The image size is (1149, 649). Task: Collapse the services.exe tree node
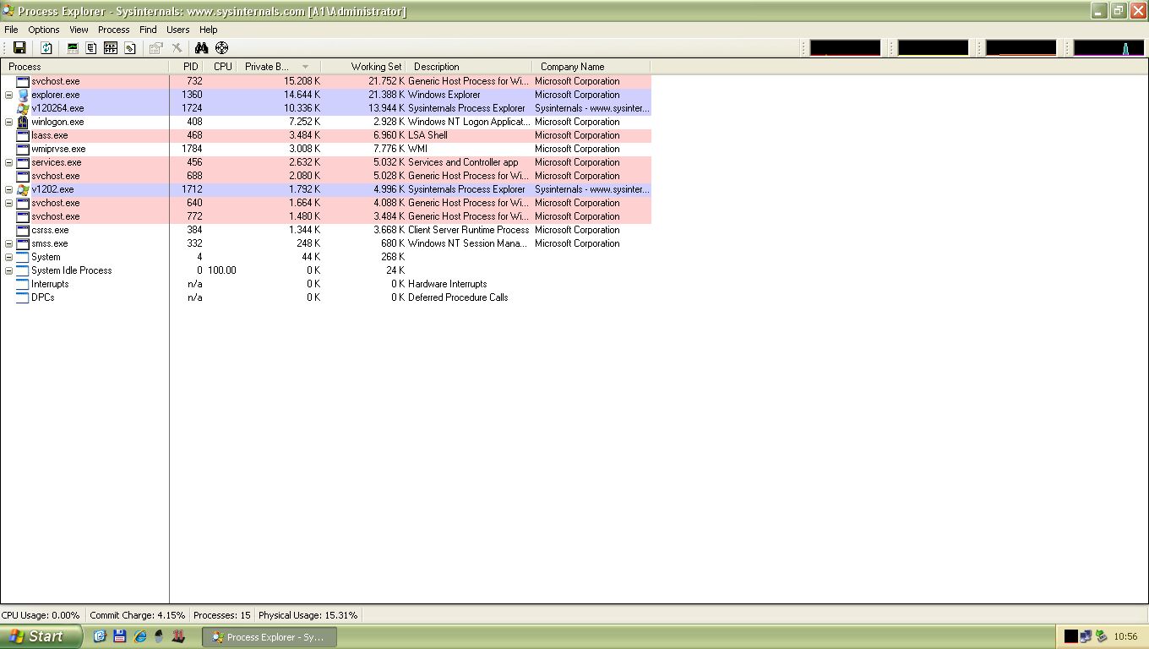point(8,162)
